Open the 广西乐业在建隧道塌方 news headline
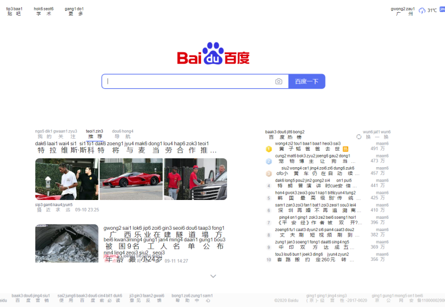Image resolution: width=445 pixels, height=307 pixels. [x=164, y=245]
